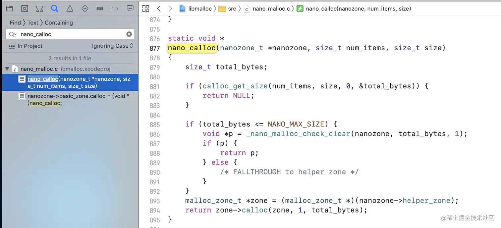Open search options magnifier dropdown
The width and height of the screenshot is (501, 228).
tap(13, 34)
